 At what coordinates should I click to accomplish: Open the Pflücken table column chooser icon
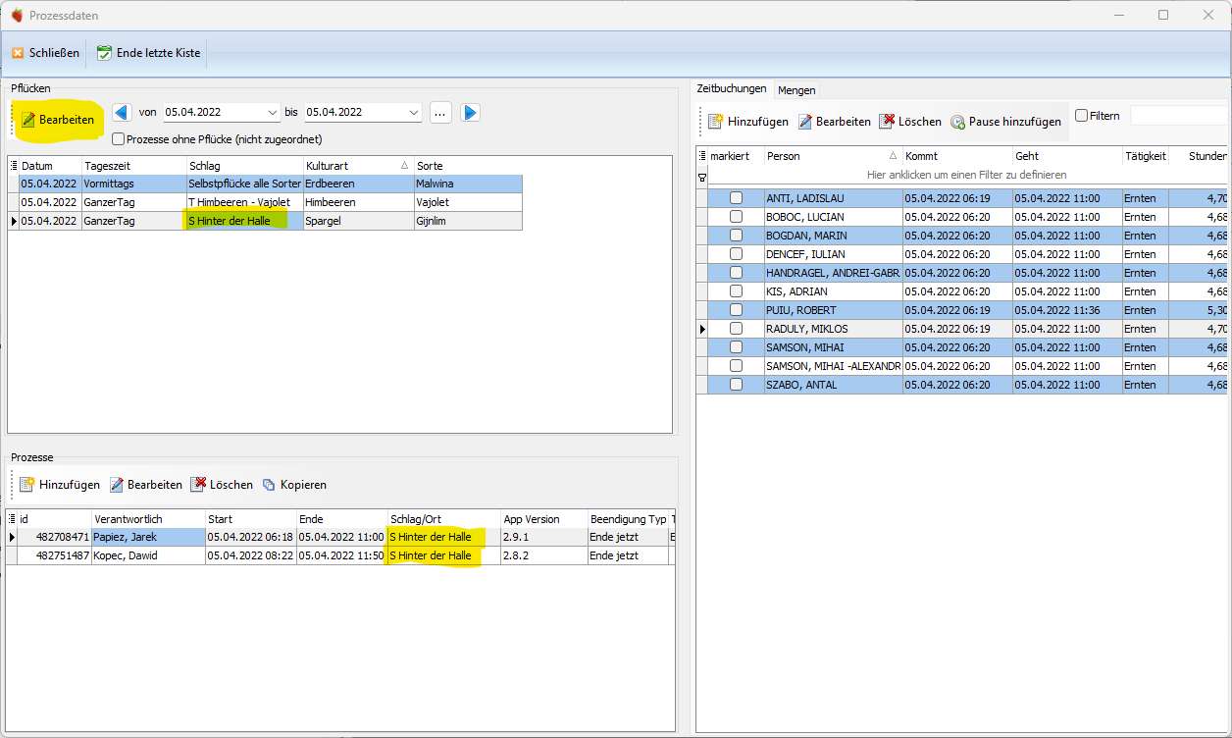pos(14,166)
